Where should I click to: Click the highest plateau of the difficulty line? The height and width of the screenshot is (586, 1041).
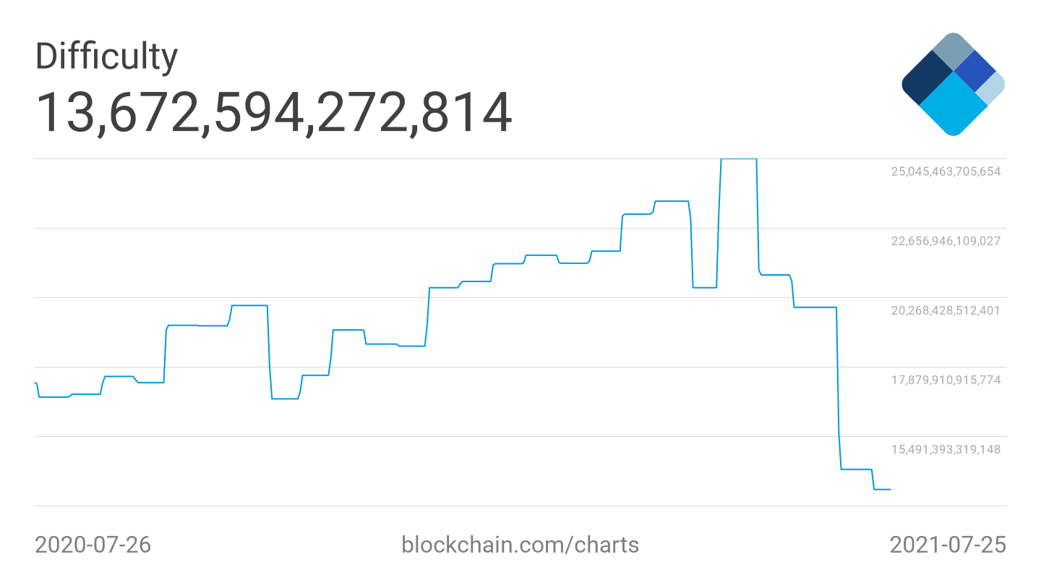739,158
